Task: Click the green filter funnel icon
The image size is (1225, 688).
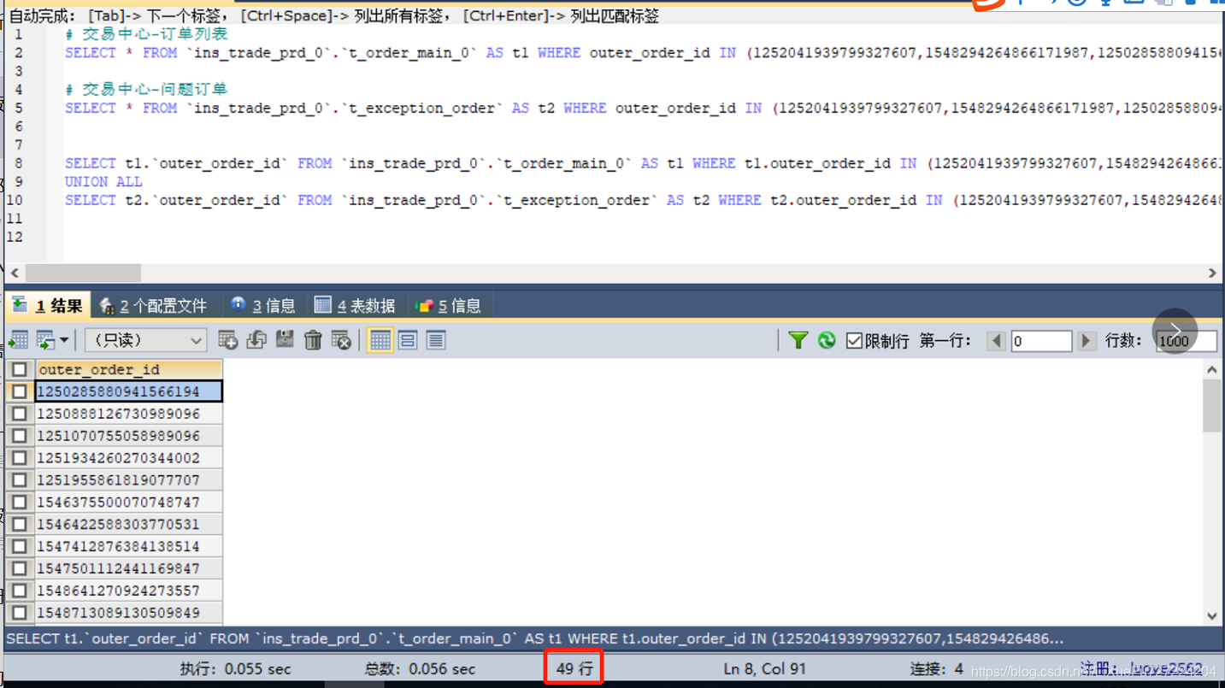Action: point(798,340)
